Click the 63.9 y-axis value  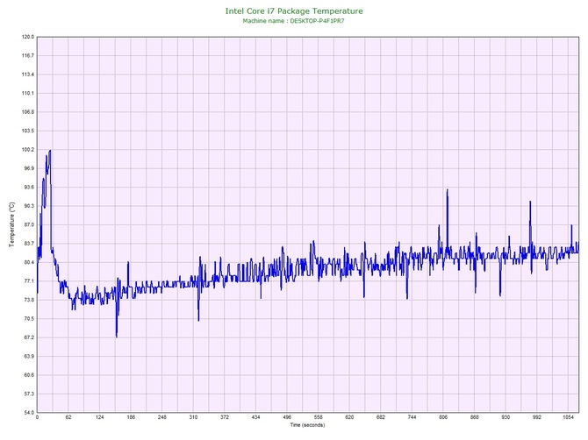coord(28,357)
